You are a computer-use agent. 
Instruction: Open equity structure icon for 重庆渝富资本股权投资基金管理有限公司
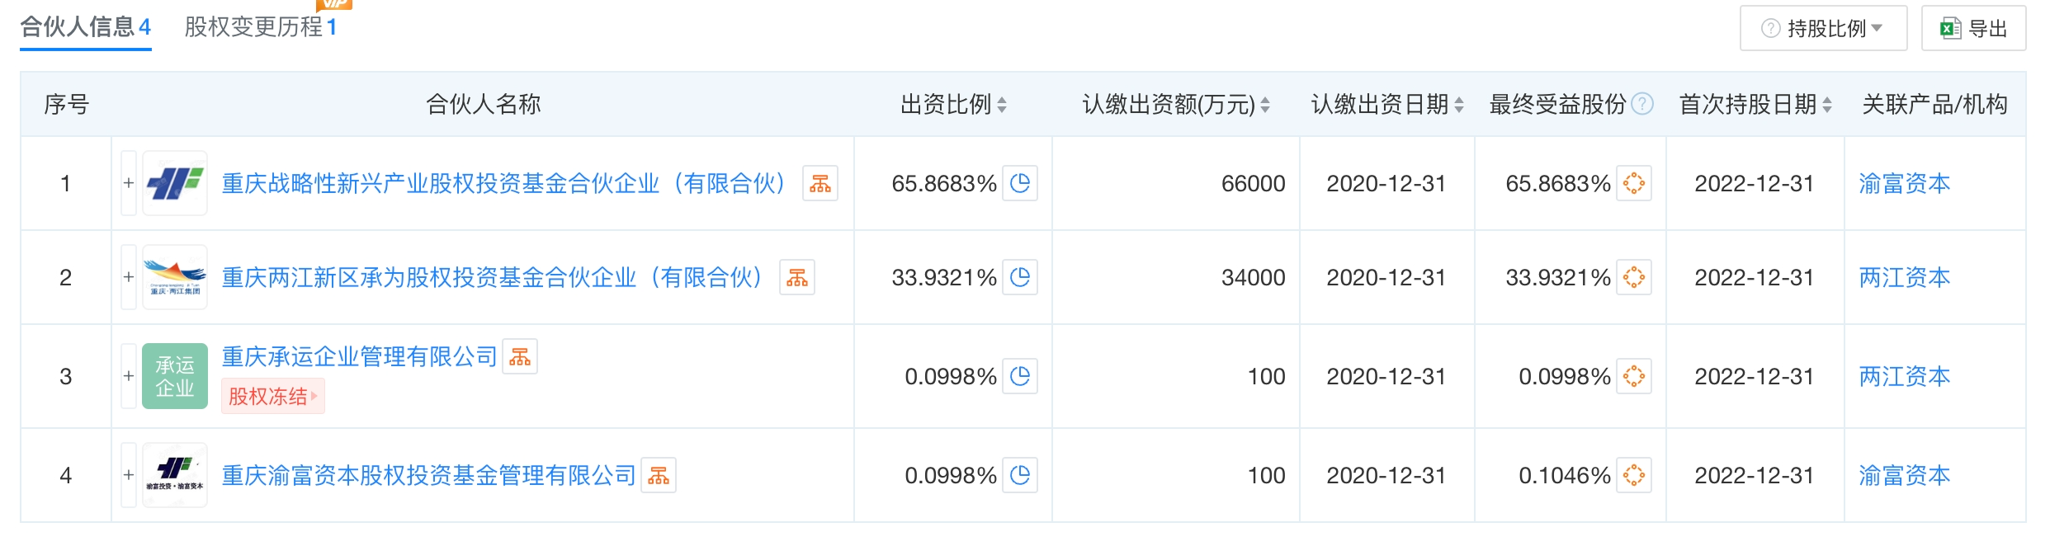(659, 475)
